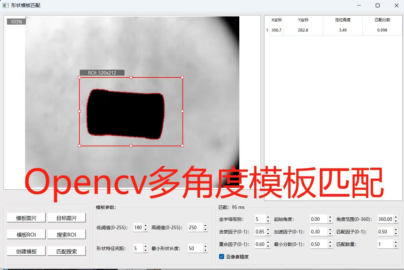Decrease 贪婪因子 with down arrow

pyautogui.click(x=268, y=234)
